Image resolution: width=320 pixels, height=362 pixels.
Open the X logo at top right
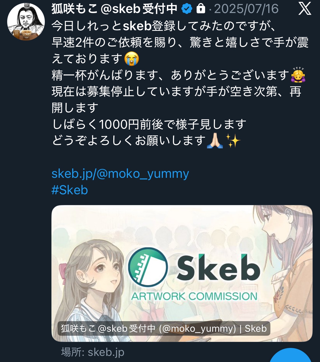coord(305,9)
